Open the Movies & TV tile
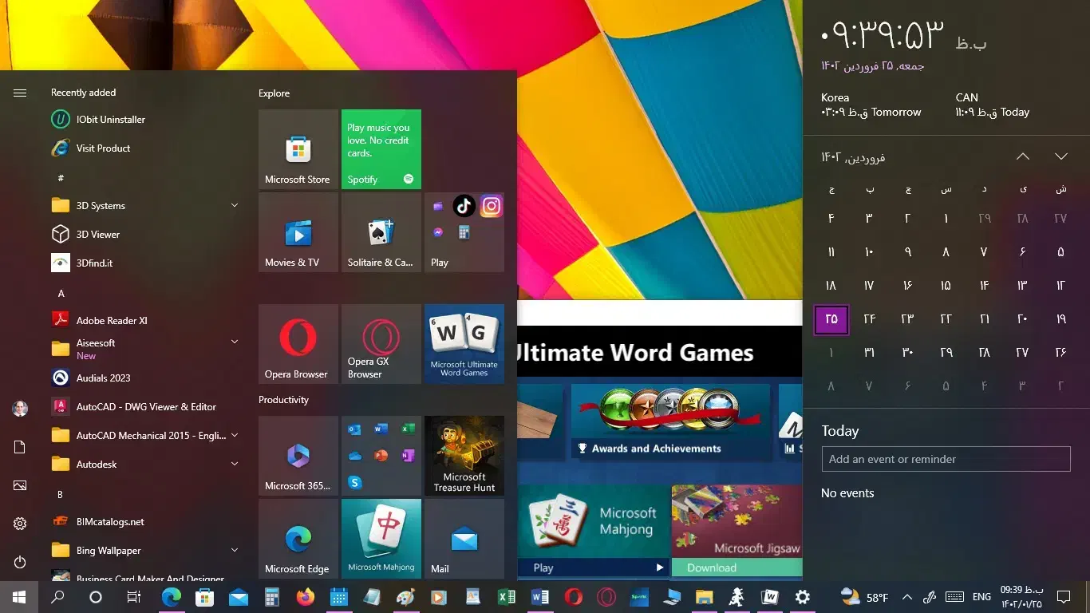 click(298, 232)
